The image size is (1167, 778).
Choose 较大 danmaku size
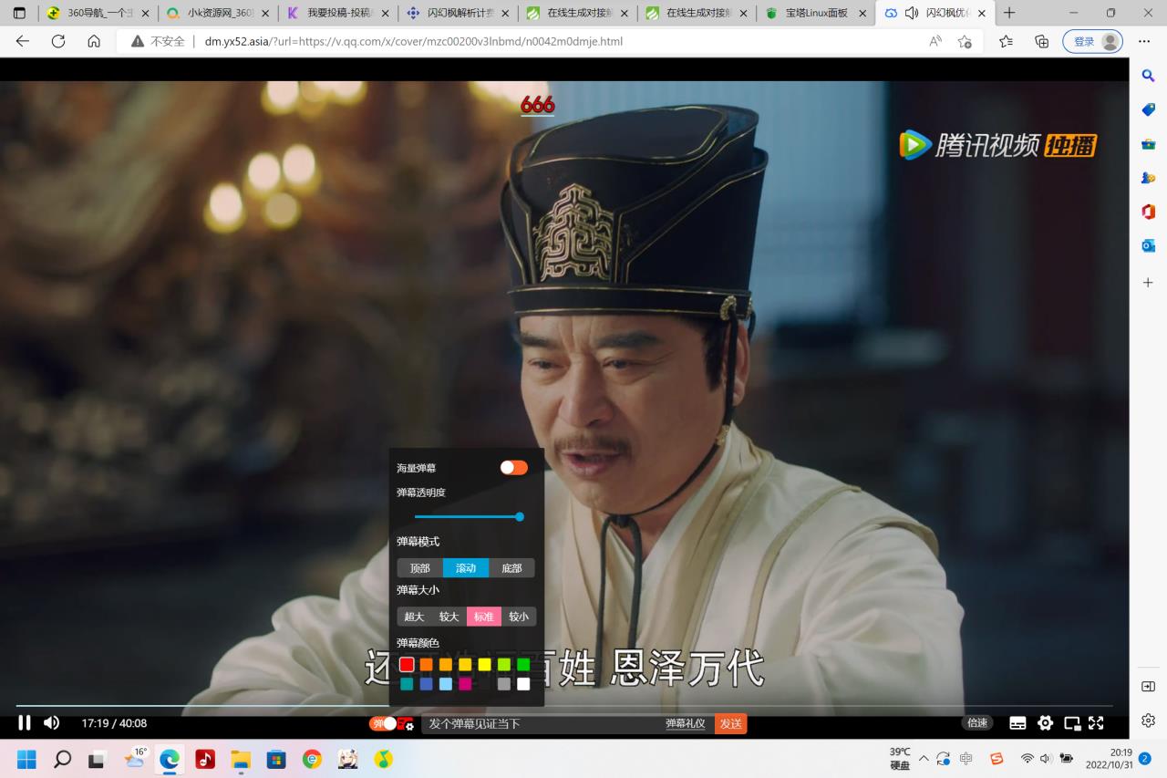tap(449, 617)
